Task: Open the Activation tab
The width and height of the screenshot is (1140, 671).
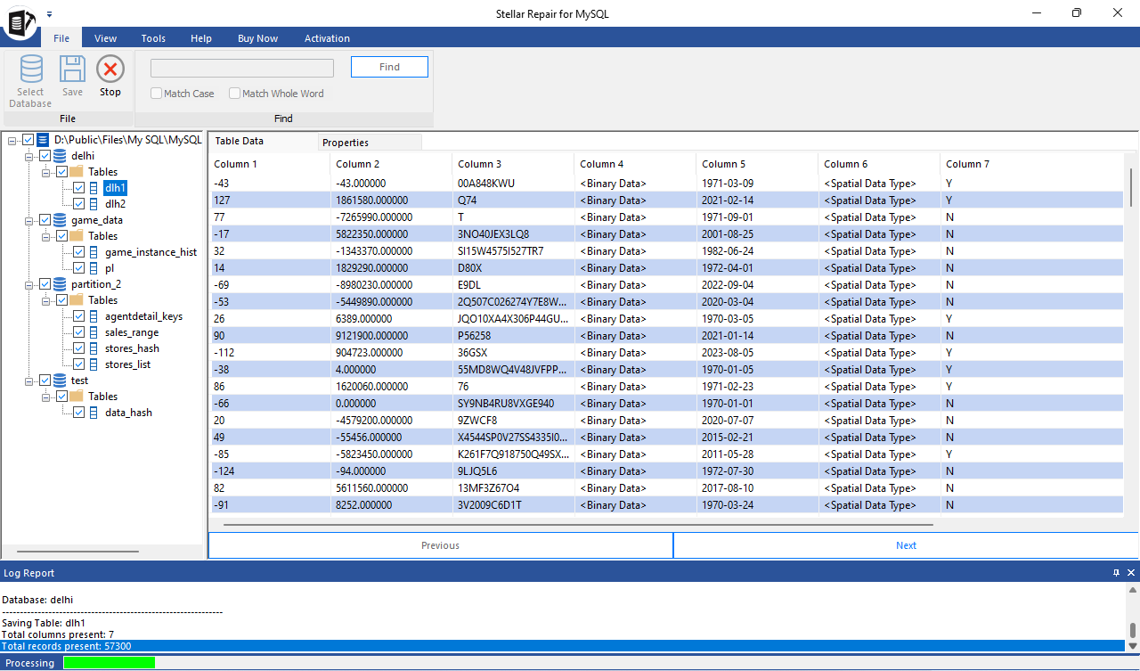Action: pyautogui.click(x=327, y=38)
